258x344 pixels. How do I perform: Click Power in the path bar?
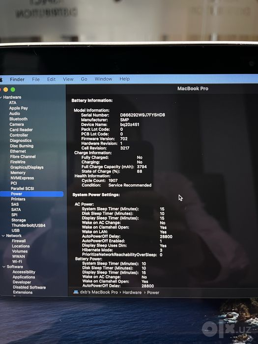(x=153, y=293)
